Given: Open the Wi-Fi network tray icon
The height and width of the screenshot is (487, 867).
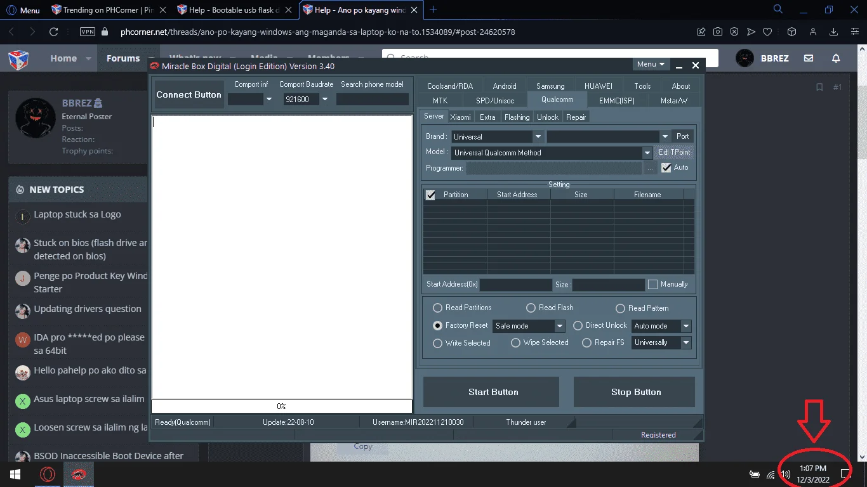Looking at the screenshot, I should (771, 474).
